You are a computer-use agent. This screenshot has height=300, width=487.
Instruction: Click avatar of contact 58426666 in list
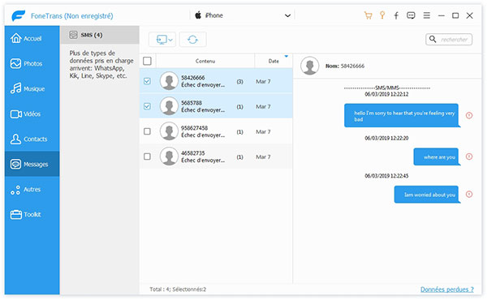(169, 81)
